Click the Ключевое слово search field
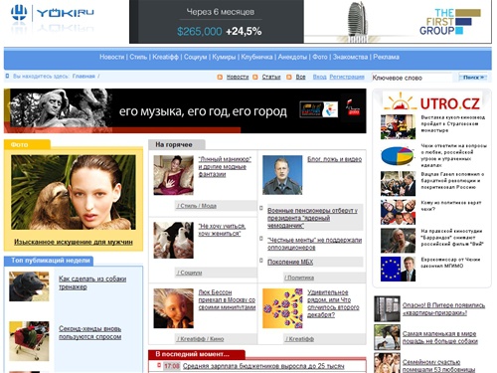Viewport: 497px width, 373px height. [412, 78]
